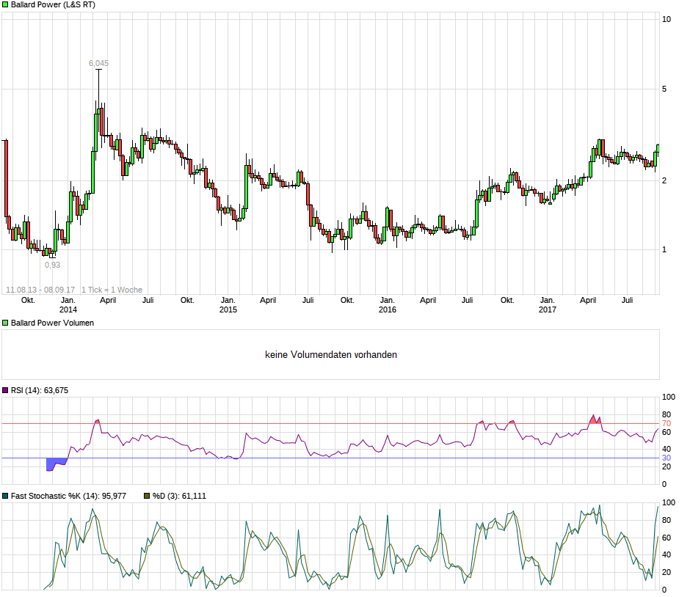This screenshot has width=690, height=597.
Task: Click the 2015 year label on time axis
Action: pos(228,310)
